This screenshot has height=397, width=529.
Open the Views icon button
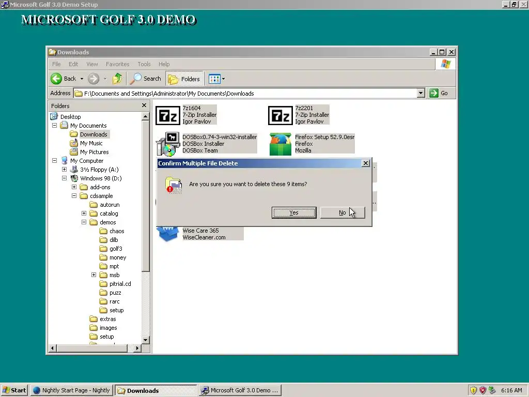pyautogui.click(x=214, y=79)
